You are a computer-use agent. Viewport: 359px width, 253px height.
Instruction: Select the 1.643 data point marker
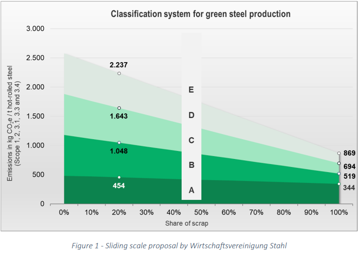pyautogui.click(x=119, y=108)
